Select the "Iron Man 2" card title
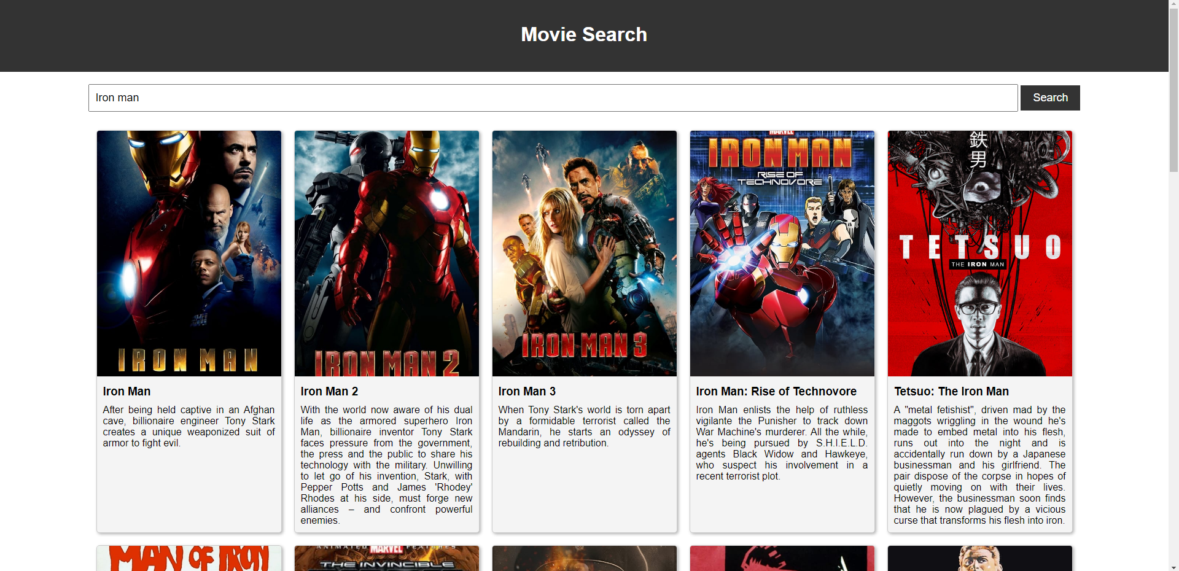This screenshot has height=571, width=1179. coord(329,391)
